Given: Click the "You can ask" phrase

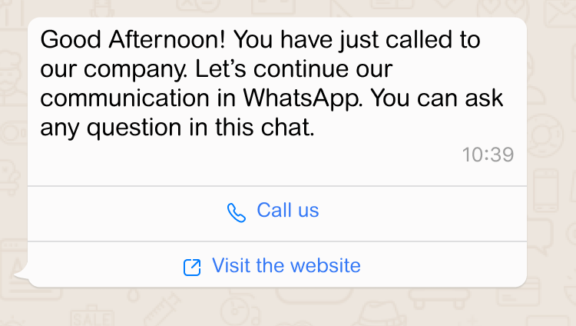Looking at the screenshot, I should click(x=442, y=99).
